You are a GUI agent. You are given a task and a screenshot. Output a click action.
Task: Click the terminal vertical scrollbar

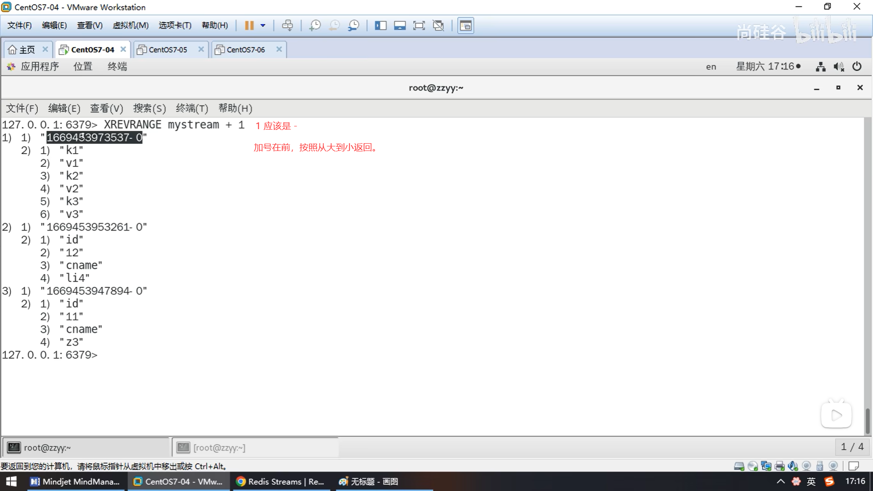pyautogui.click(x=868, y=421)
